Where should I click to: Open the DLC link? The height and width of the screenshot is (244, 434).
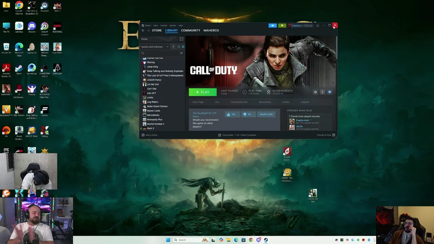click(x=217, y=102)
